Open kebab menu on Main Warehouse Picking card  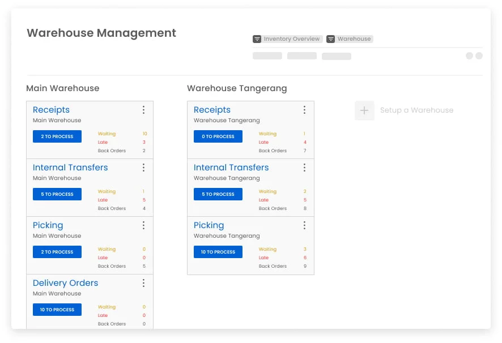pyautogui.click(x=143, y=225)
